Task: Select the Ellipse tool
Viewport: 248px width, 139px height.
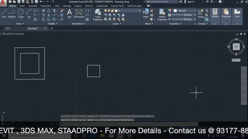Action: [35, 15]
